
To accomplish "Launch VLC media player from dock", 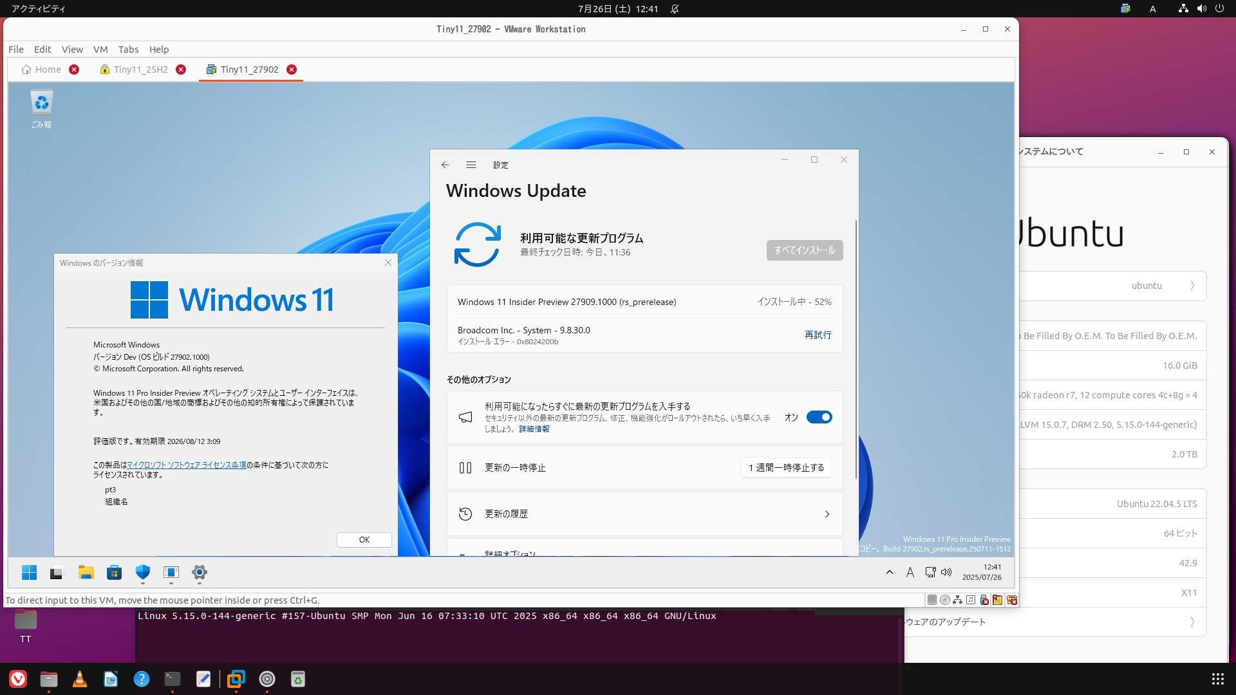I will point(80,679).
